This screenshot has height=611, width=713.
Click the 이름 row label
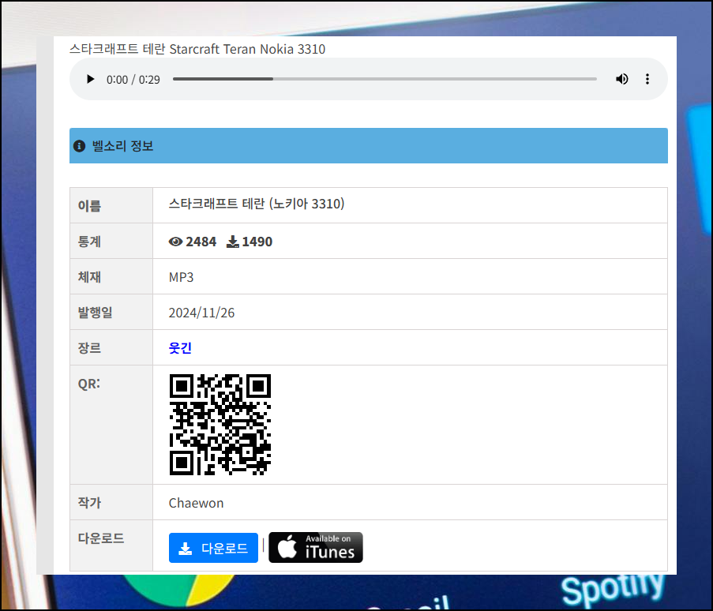(x=89, y=206)
